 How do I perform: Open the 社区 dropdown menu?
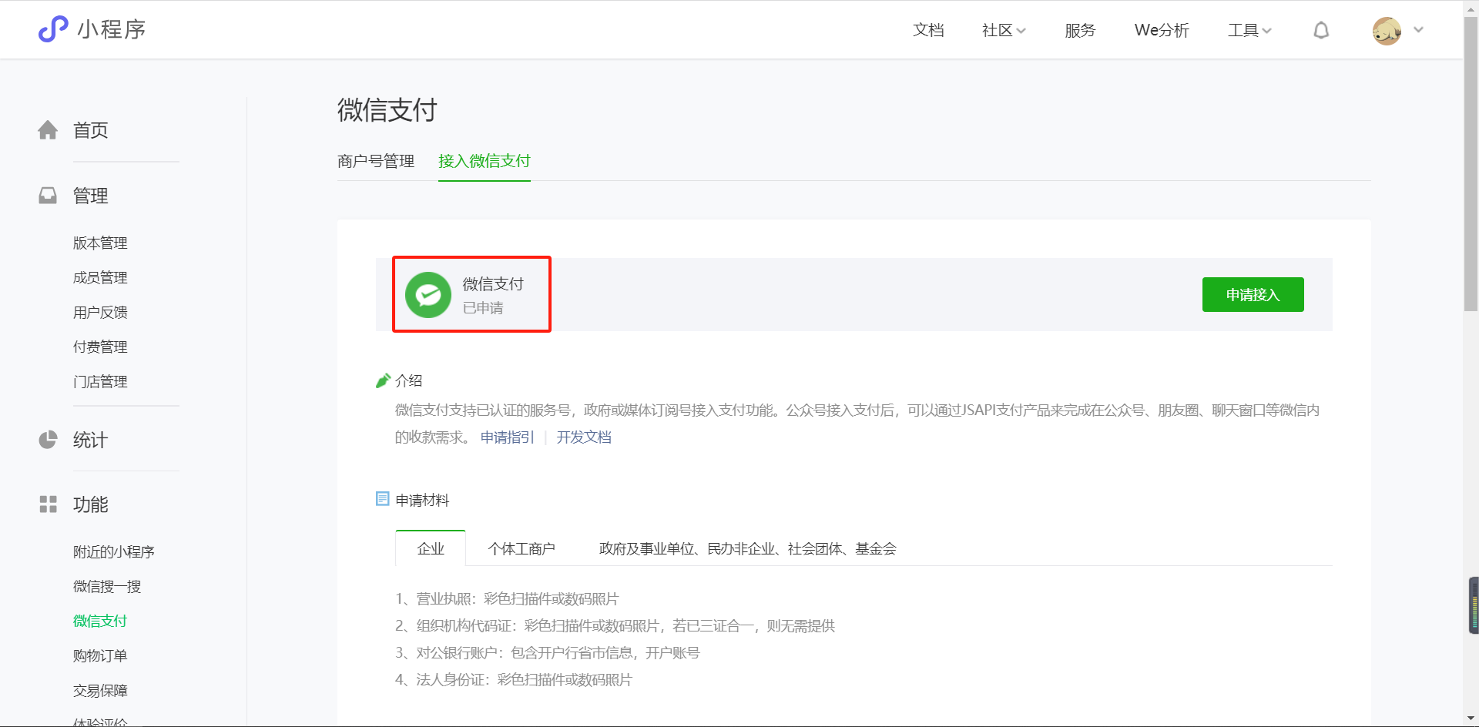click(1003, 30)
